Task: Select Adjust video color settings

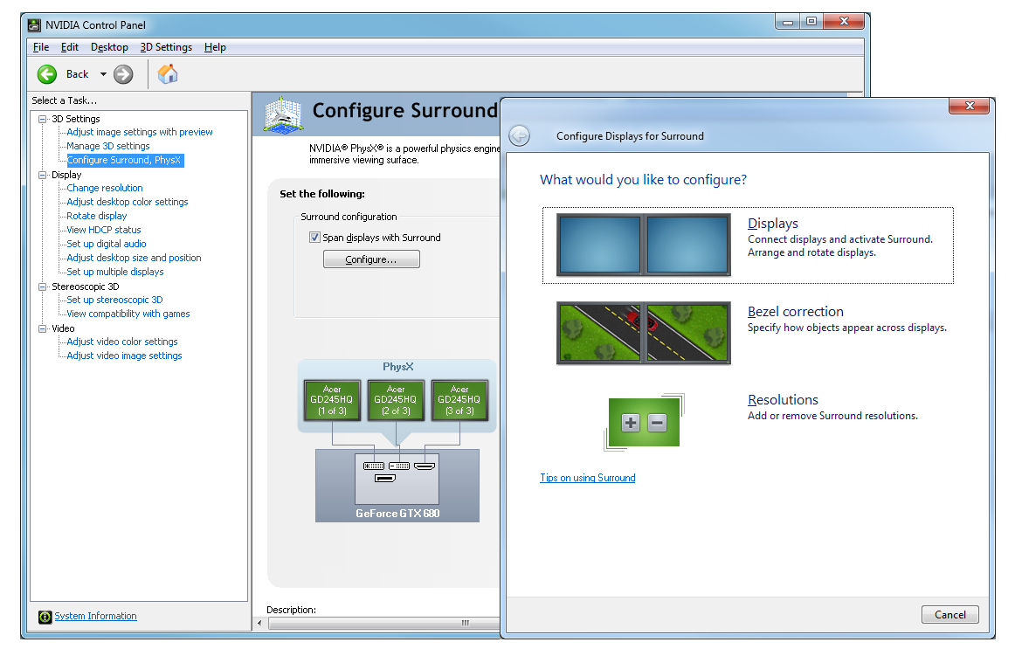Action: point(121,342)
